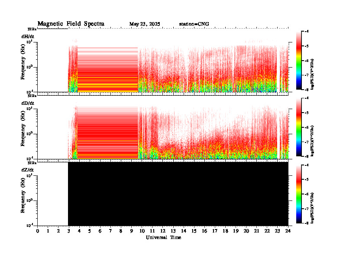Click the date 'May 23, 2025'
Viewport: 343px width, 265px height.
click(x=145, y=24)
